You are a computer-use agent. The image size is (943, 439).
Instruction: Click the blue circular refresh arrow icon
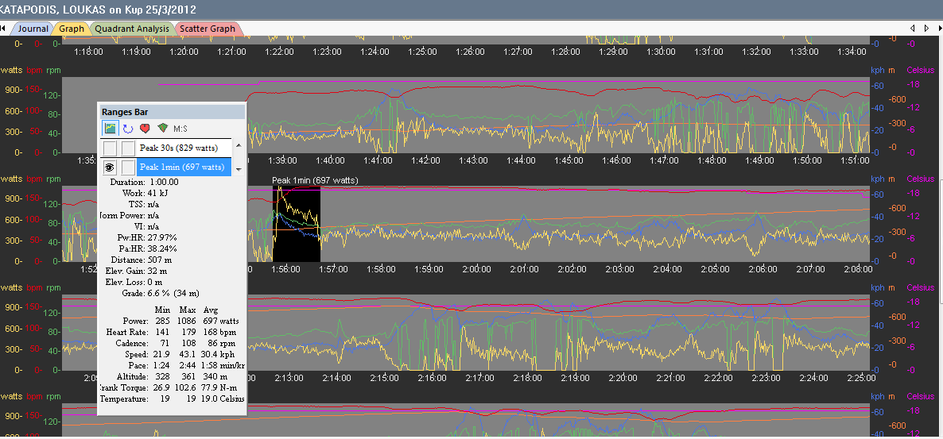tap(127, 128)
